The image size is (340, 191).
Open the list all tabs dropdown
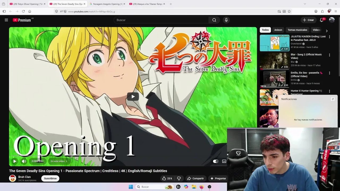[x=305, y=4]
